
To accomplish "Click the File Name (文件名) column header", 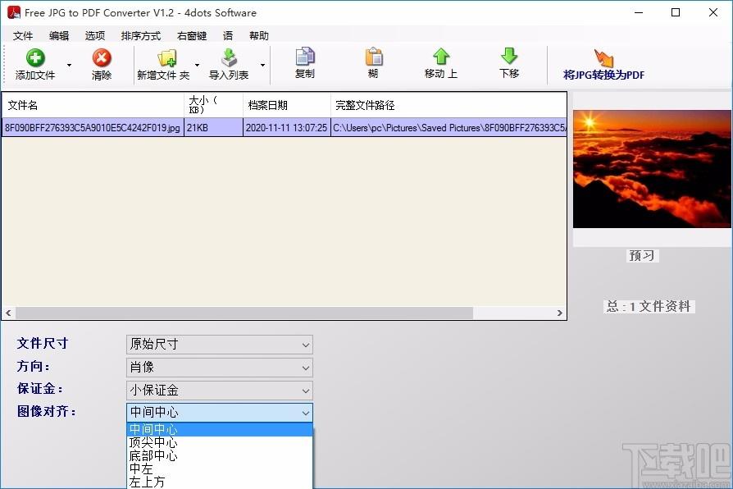I will pos(93,105).
